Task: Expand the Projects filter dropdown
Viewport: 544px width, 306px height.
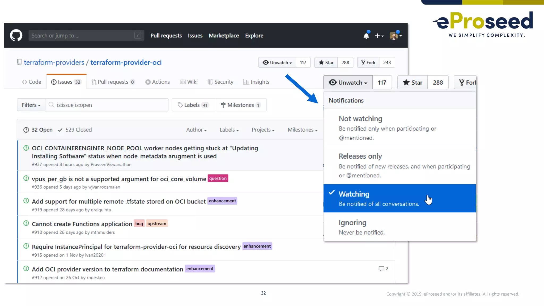Action: [x=263, y=130]
